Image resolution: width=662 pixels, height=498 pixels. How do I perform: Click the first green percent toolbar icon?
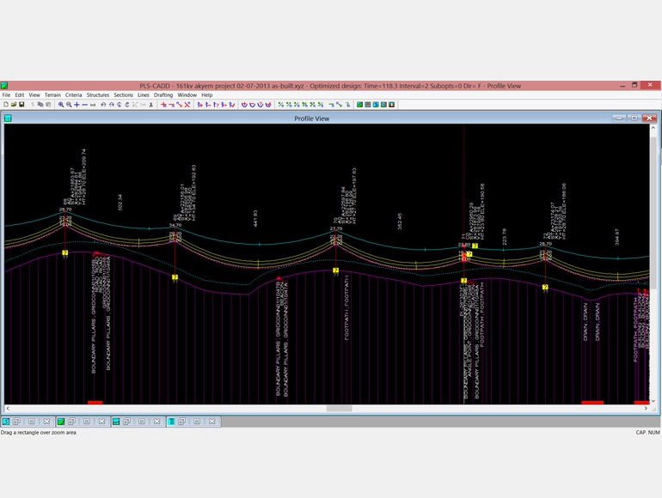(x=281, y=105)
